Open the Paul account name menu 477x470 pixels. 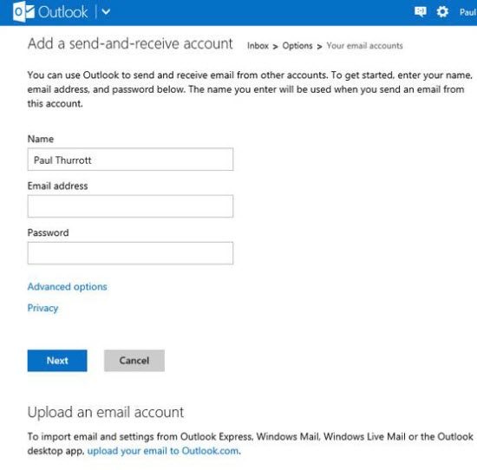(x=467, y=12)
